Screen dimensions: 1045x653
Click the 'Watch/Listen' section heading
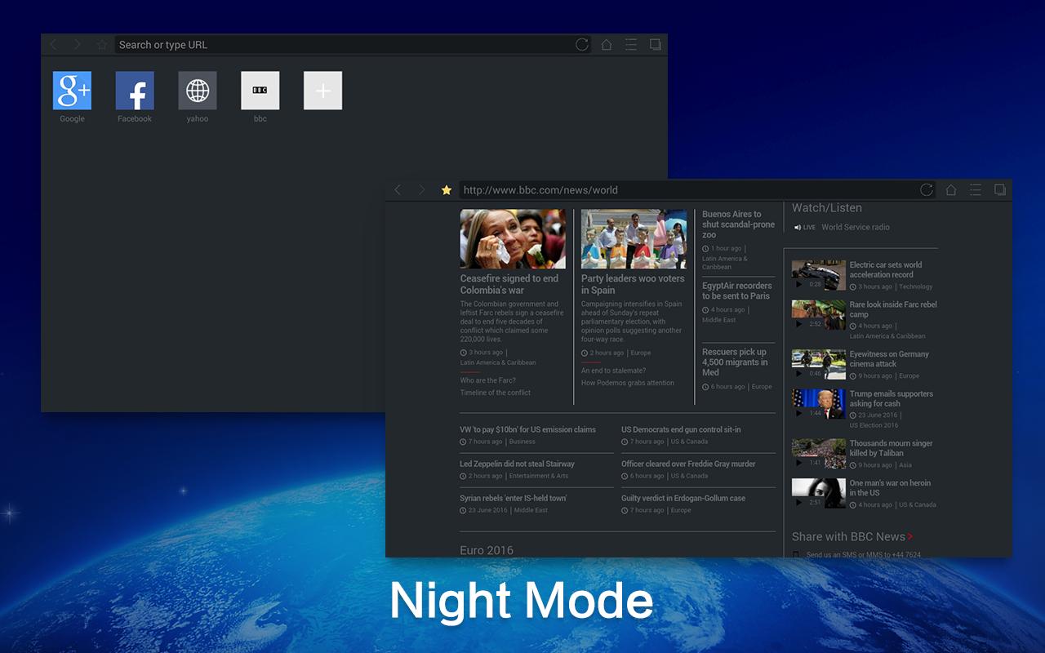click(x=827, y=208)
